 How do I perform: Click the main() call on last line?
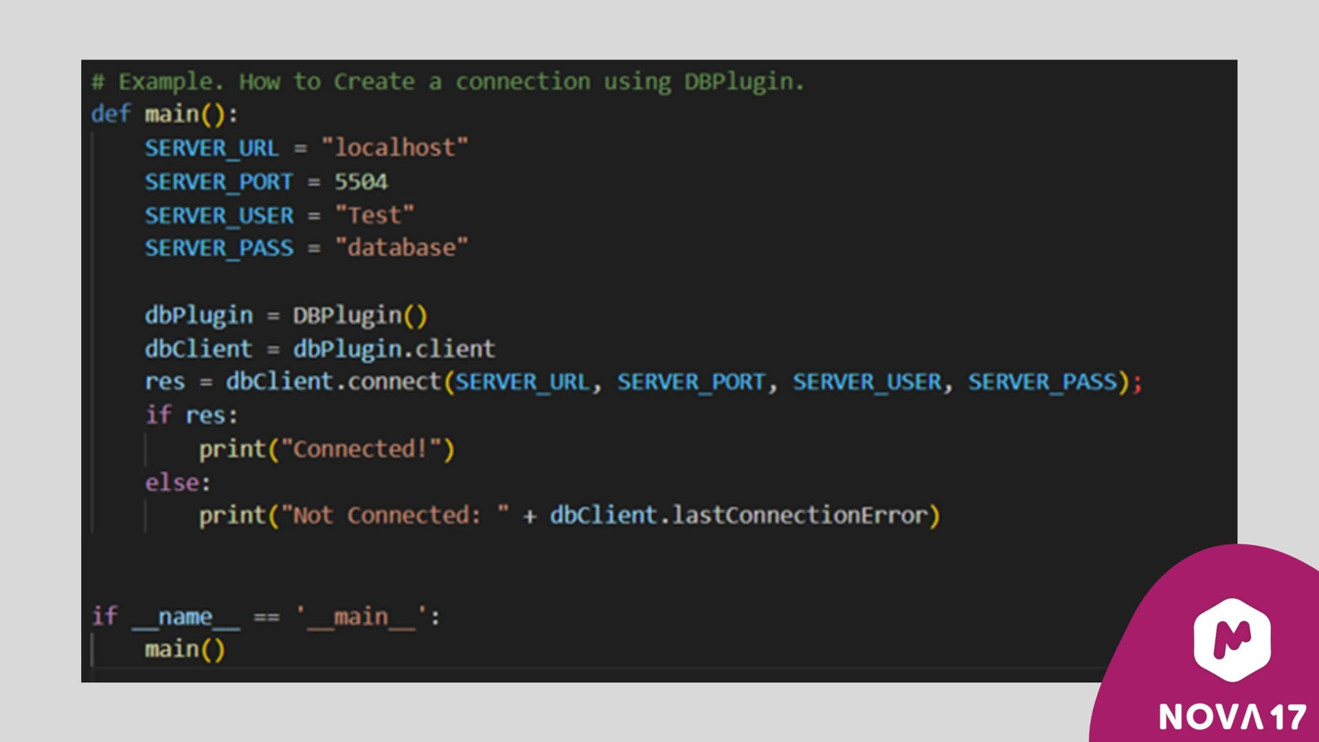[x=184, y=649]
